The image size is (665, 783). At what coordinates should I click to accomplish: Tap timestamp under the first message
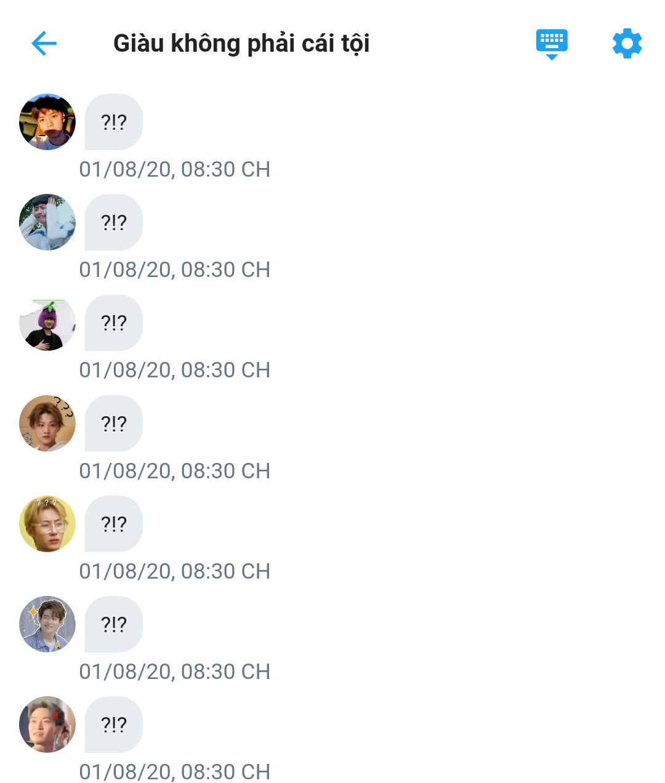(x=175, y=169)
